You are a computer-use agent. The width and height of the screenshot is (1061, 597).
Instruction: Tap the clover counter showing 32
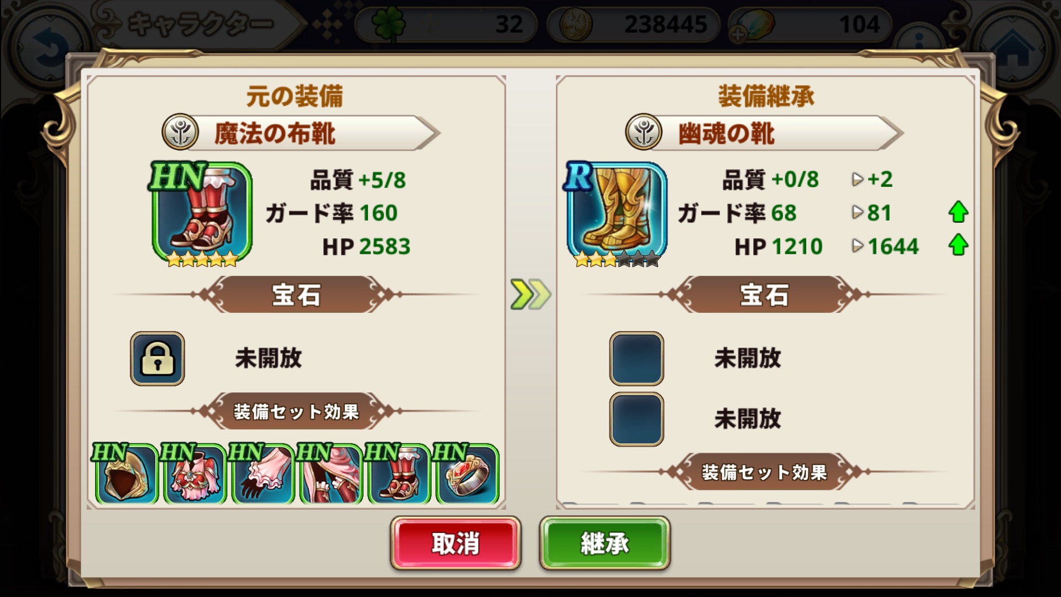(446, 24)
